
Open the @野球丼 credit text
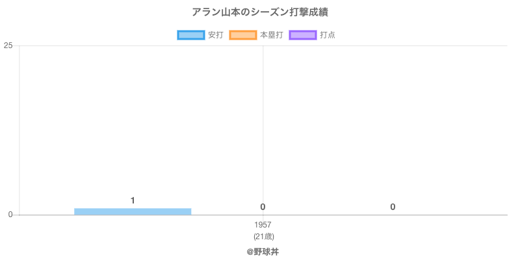[x=263, y=251]
